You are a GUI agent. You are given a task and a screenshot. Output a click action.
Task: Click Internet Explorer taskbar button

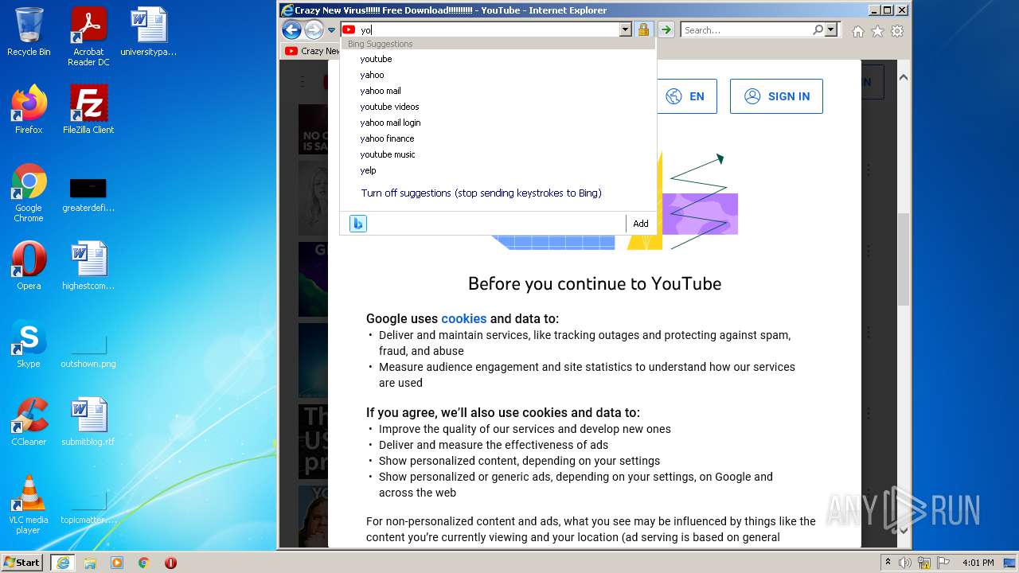pyautogui.click(x=62, y=563)
